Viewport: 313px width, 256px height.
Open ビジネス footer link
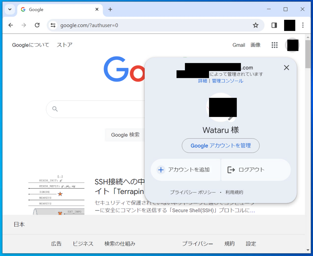[83, 244]
